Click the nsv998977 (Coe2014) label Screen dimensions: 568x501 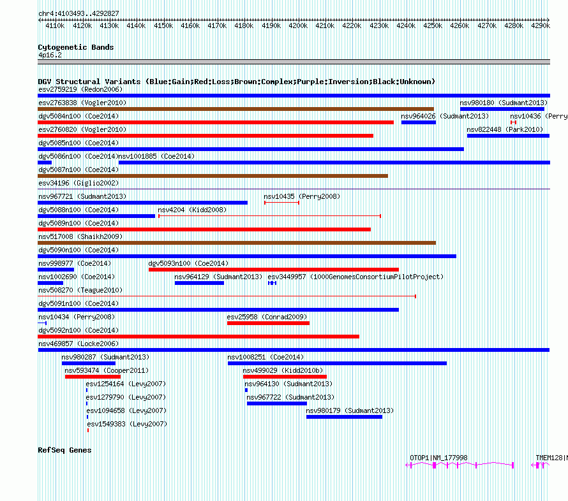(75, 263)
